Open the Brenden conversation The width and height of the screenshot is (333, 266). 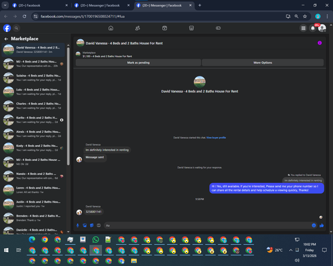33,218
